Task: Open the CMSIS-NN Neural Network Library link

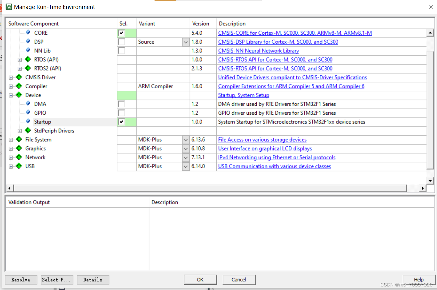Action: (x=258, y=51)
